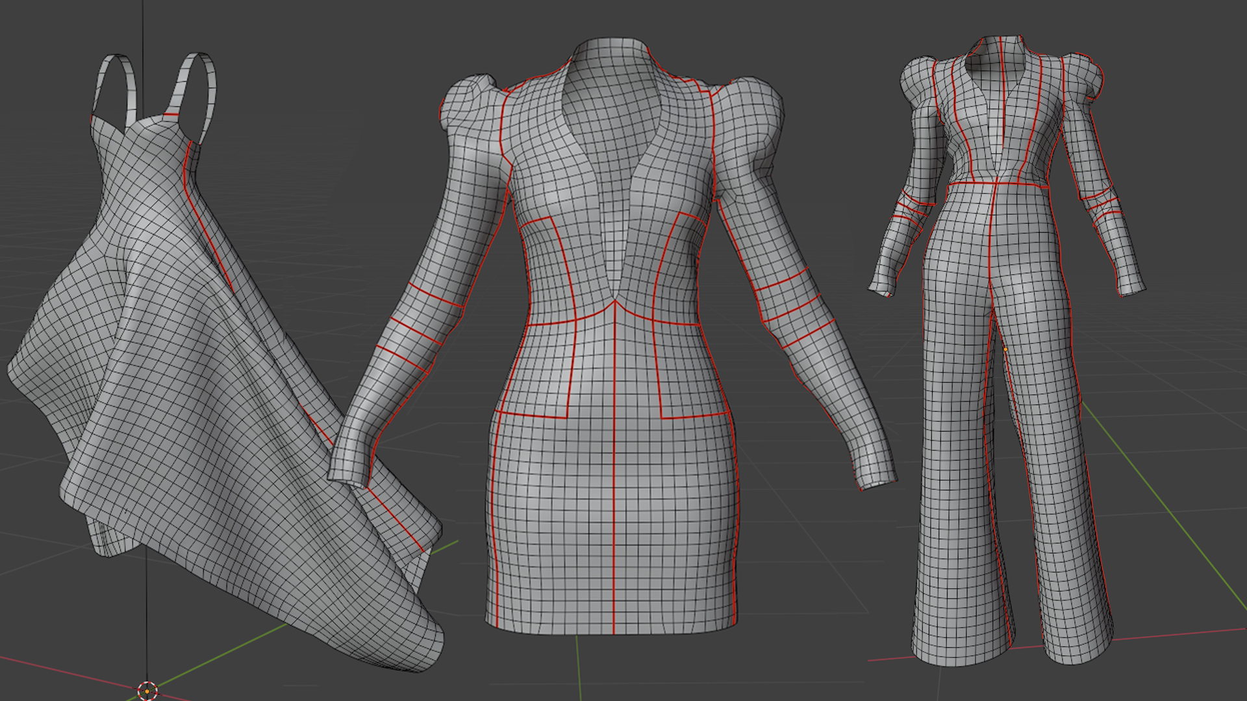Click blazer dress center front vertical red seam

click(x=614, y=487)
